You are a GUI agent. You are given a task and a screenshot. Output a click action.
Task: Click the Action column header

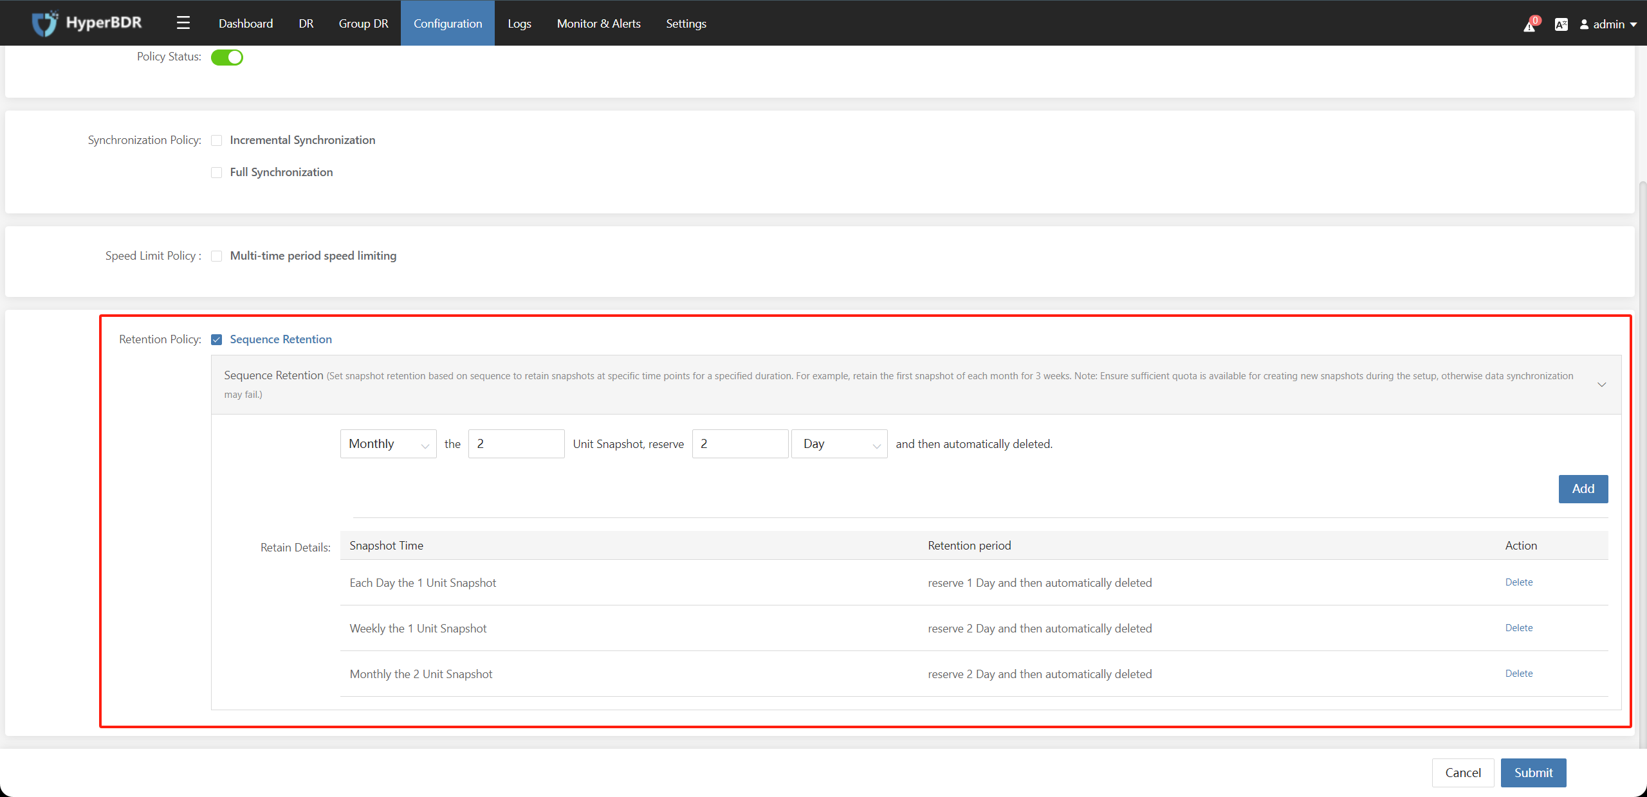(1521, 546)
